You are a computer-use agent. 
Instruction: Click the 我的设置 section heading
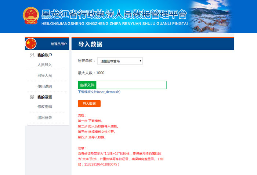[x=44, y=97]
